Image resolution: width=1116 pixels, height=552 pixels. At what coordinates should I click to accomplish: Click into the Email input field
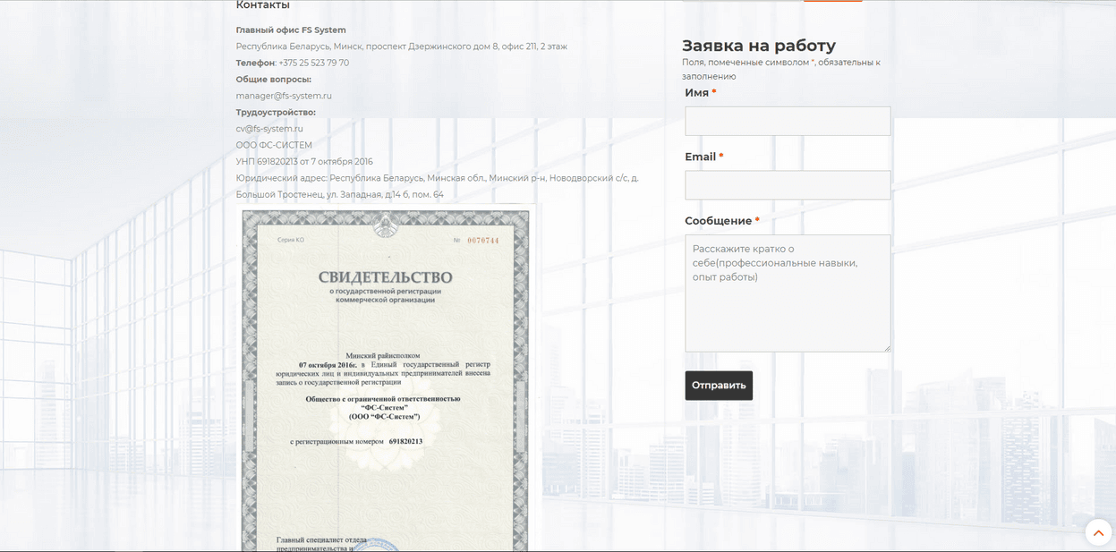[787, 185]
